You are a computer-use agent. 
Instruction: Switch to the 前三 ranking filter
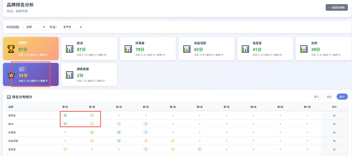tap(316, 97)
